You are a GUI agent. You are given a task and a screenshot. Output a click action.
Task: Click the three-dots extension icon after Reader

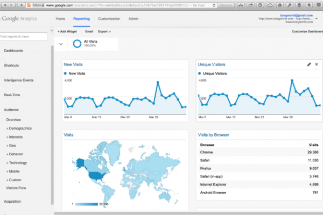[241, 5]
